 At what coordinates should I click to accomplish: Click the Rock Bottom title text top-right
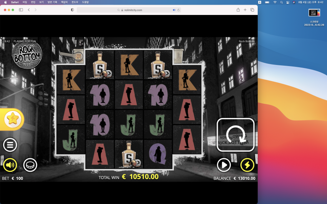click(247, 41)
